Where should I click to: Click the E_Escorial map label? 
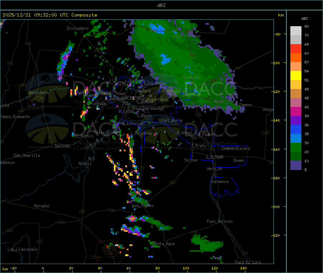[133, 123]
